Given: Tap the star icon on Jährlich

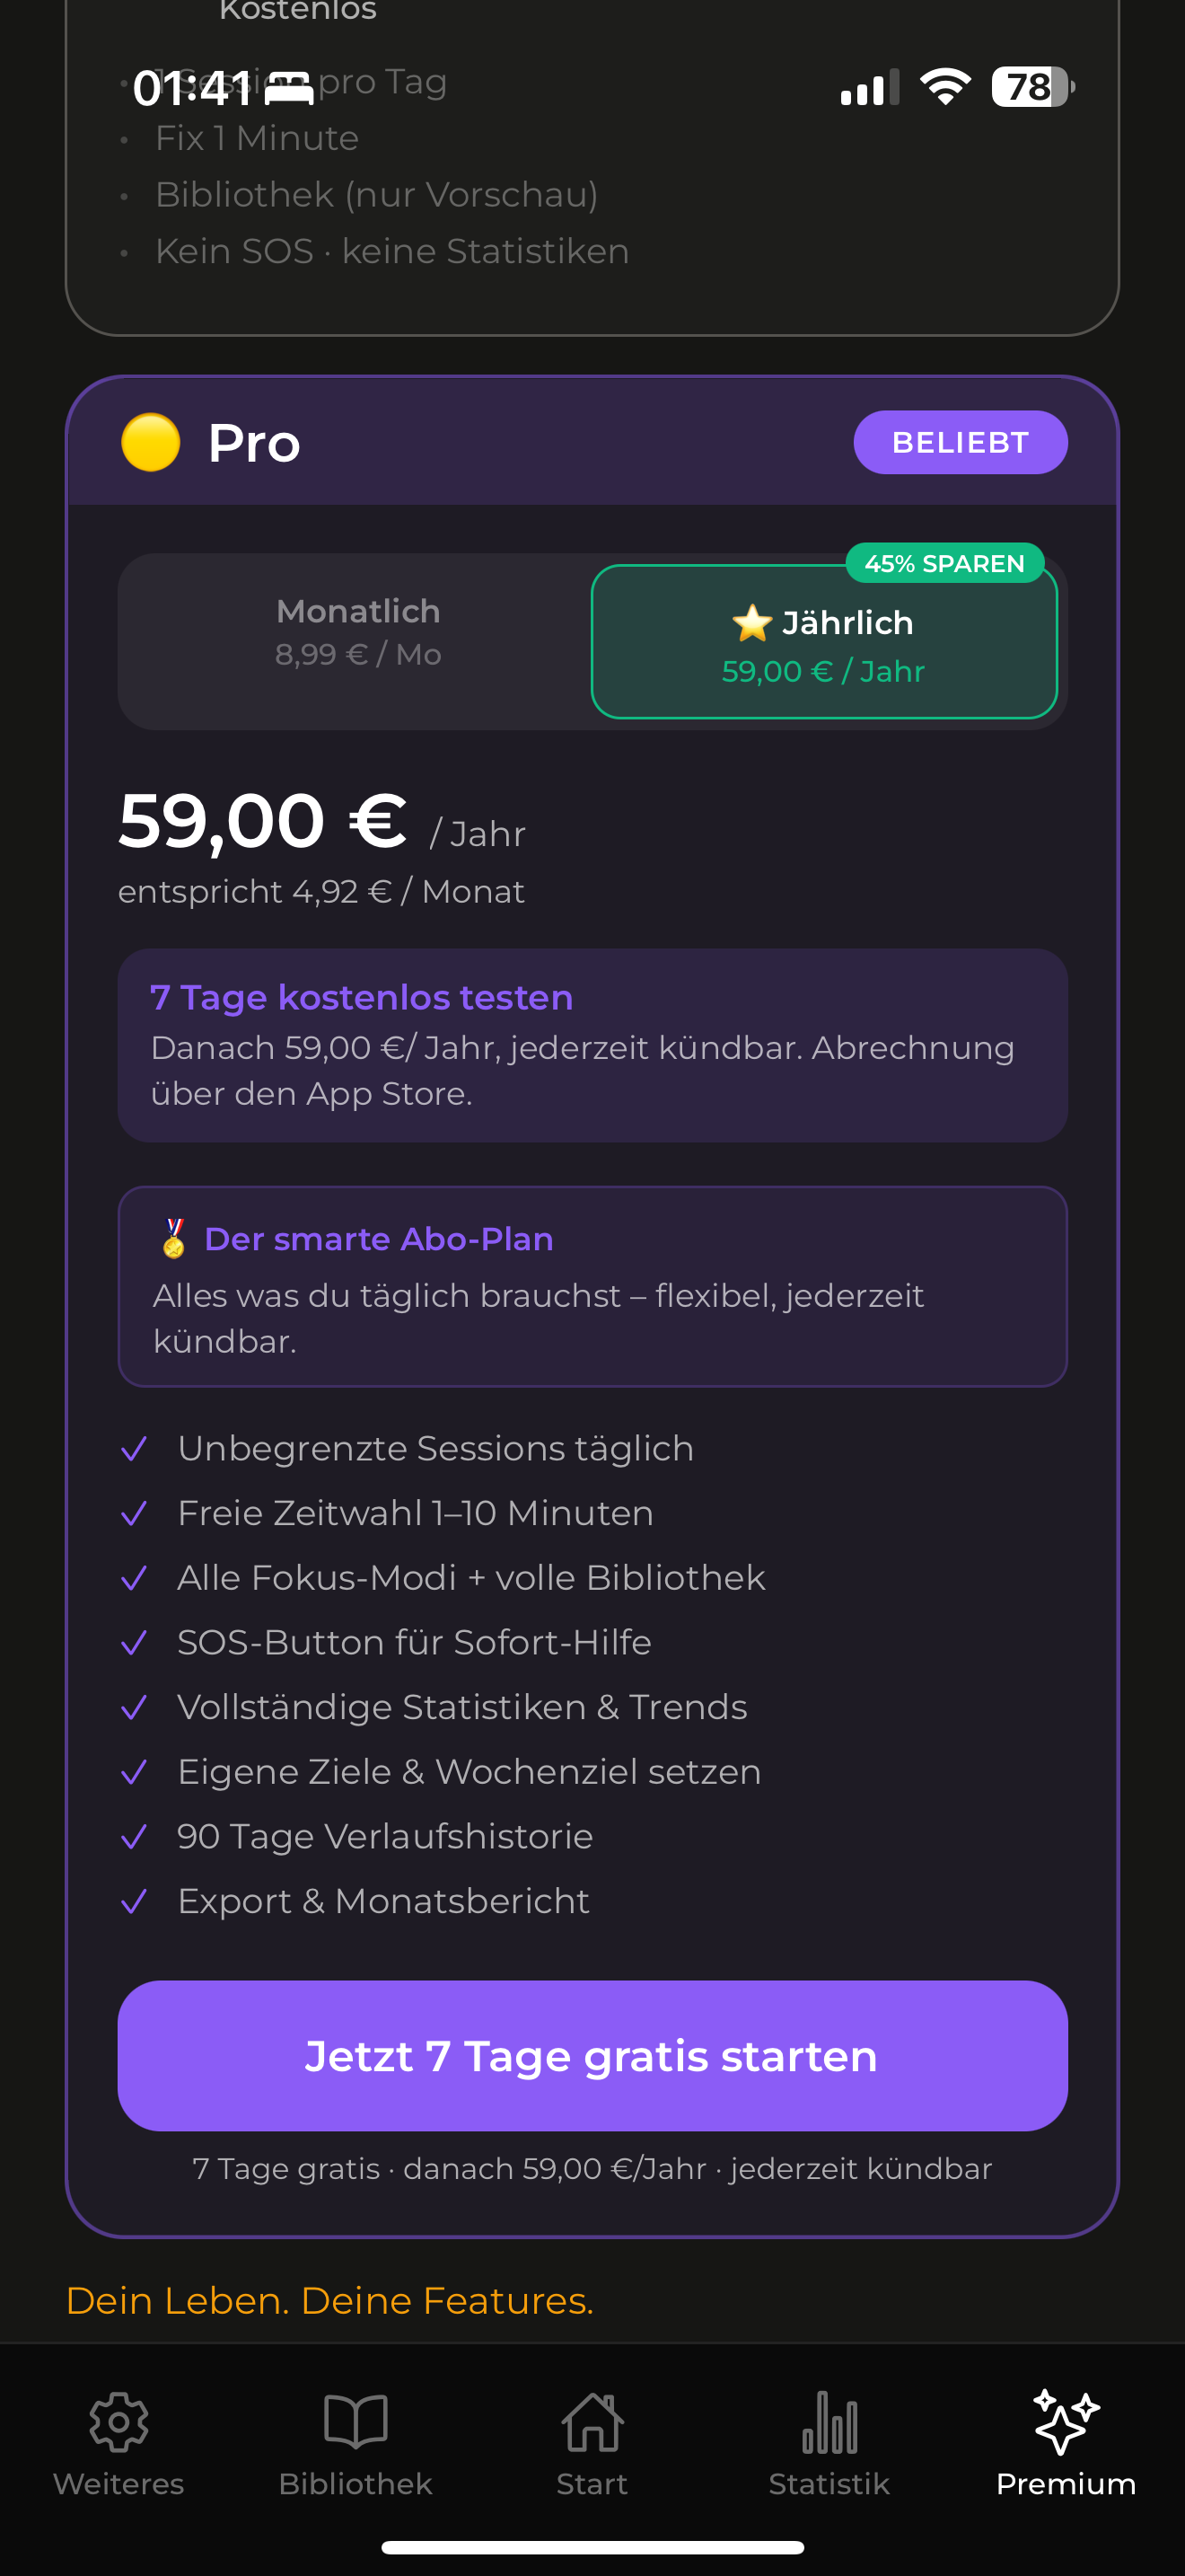Looking at the screenshot, I should point(751,623).
